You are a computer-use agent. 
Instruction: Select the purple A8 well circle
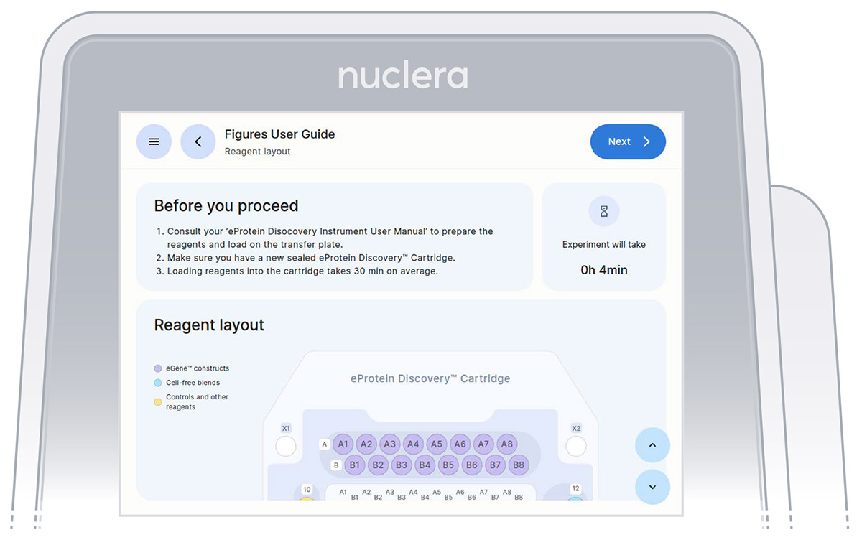(507, 444)
